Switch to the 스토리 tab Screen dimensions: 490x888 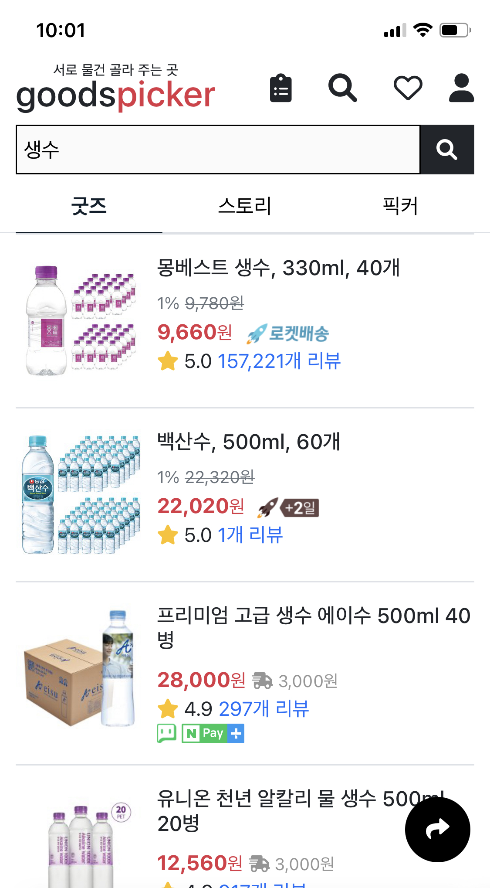click(x=244, y=206)
